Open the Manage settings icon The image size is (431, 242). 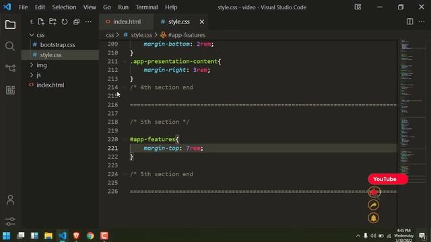click(10, 221)
